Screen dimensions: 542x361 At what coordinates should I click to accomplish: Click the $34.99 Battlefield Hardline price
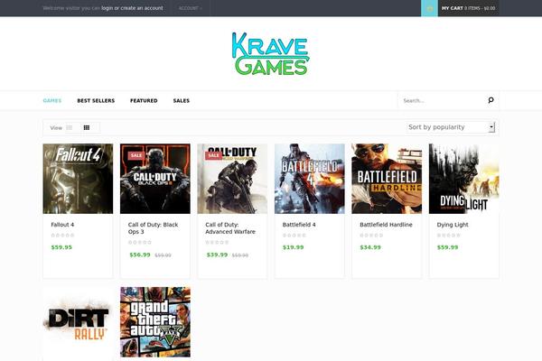[370, 247]
